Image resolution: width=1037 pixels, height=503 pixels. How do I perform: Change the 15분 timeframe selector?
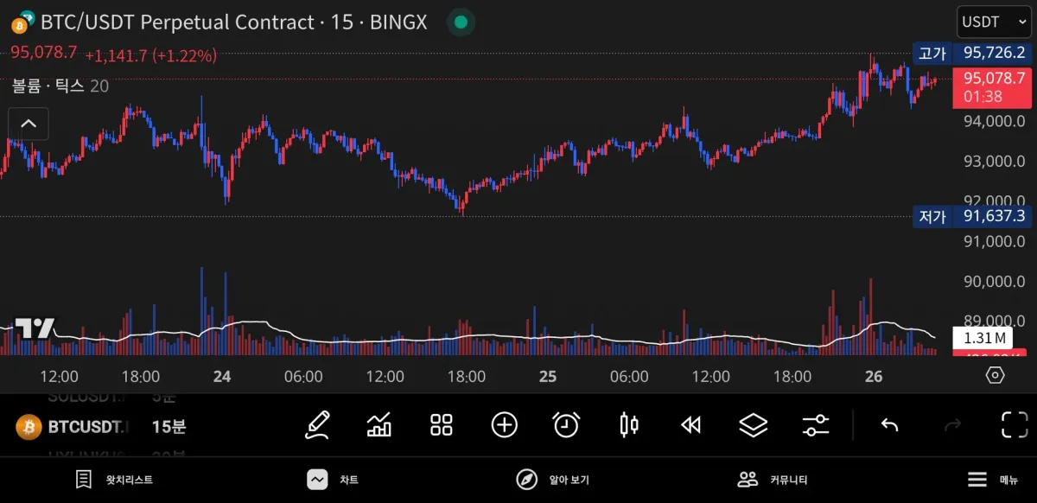coord(169,426)
